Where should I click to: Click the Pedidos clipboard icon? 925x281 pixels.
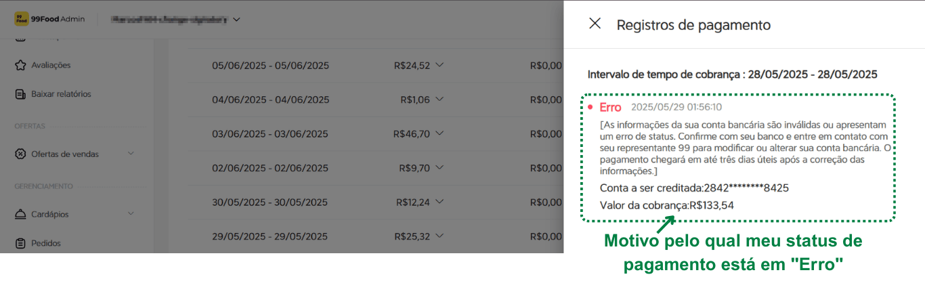[20, 243]
